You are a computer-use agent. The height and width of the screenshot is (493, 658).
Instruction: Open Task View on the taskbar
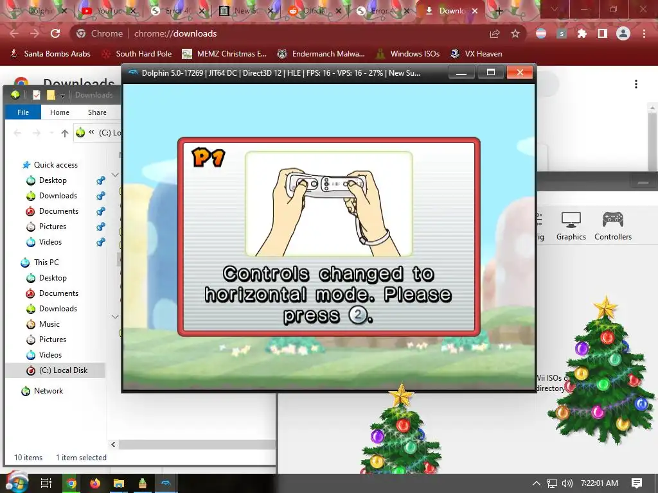point(46,483)
